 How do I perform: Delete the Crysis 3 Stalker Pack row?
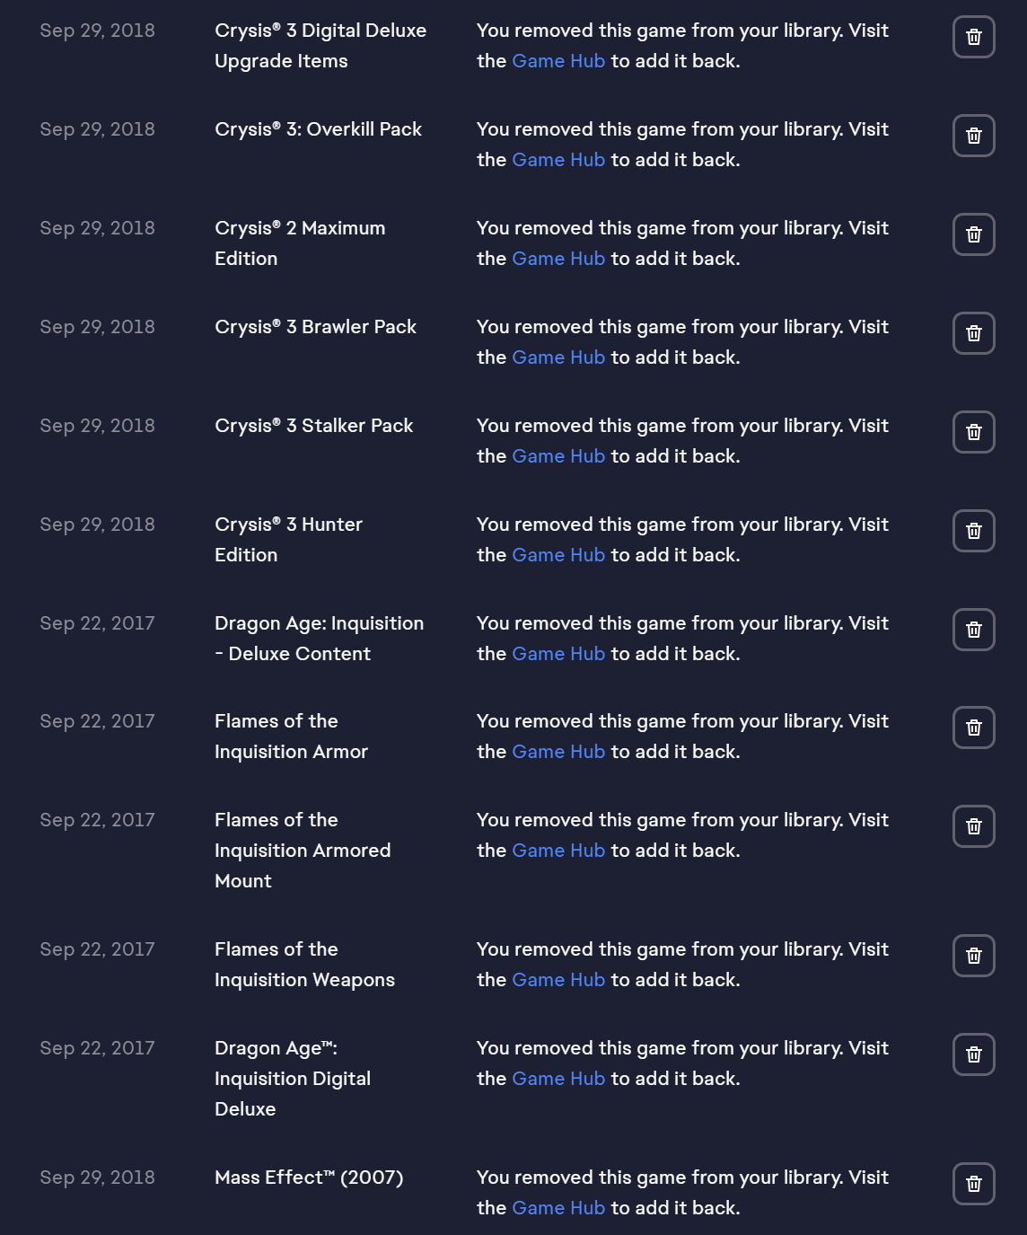point(973,432)
